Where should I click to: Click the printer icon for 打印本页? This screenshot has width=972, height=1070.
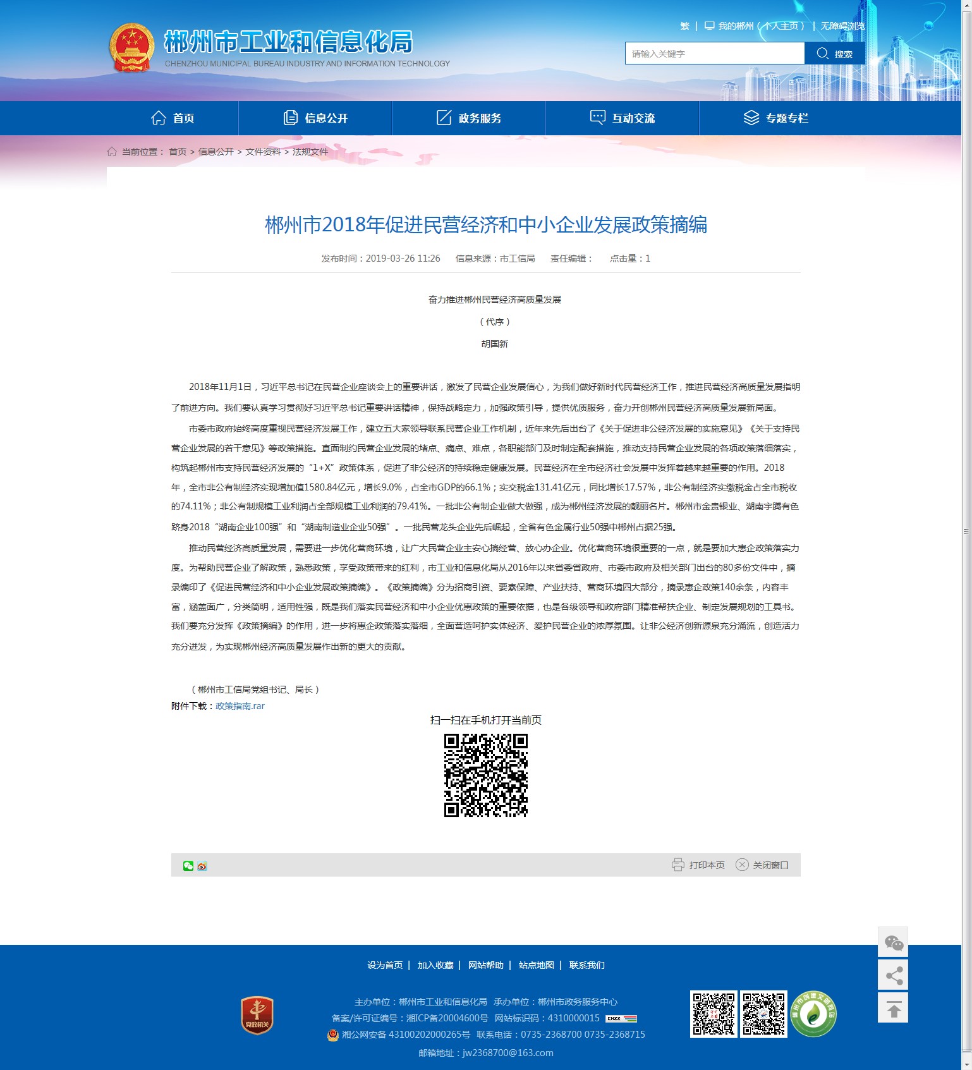tap(678, 865)
